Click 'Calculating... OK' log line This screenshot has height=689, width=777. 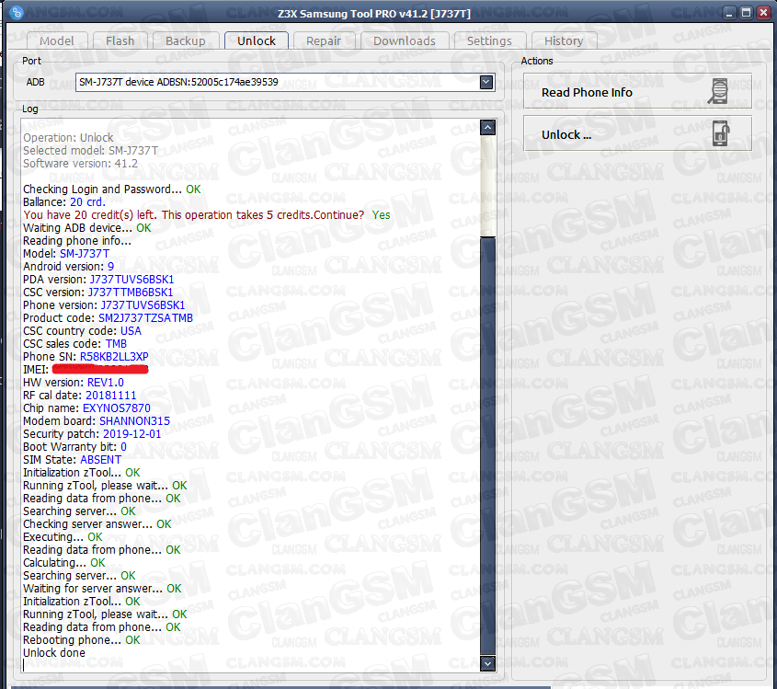64,563
